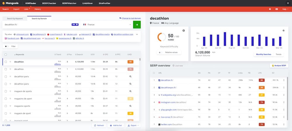Viewport: 292px width, 131px height.
Task: Show Trends chart view
Action: tap(278, 54)
